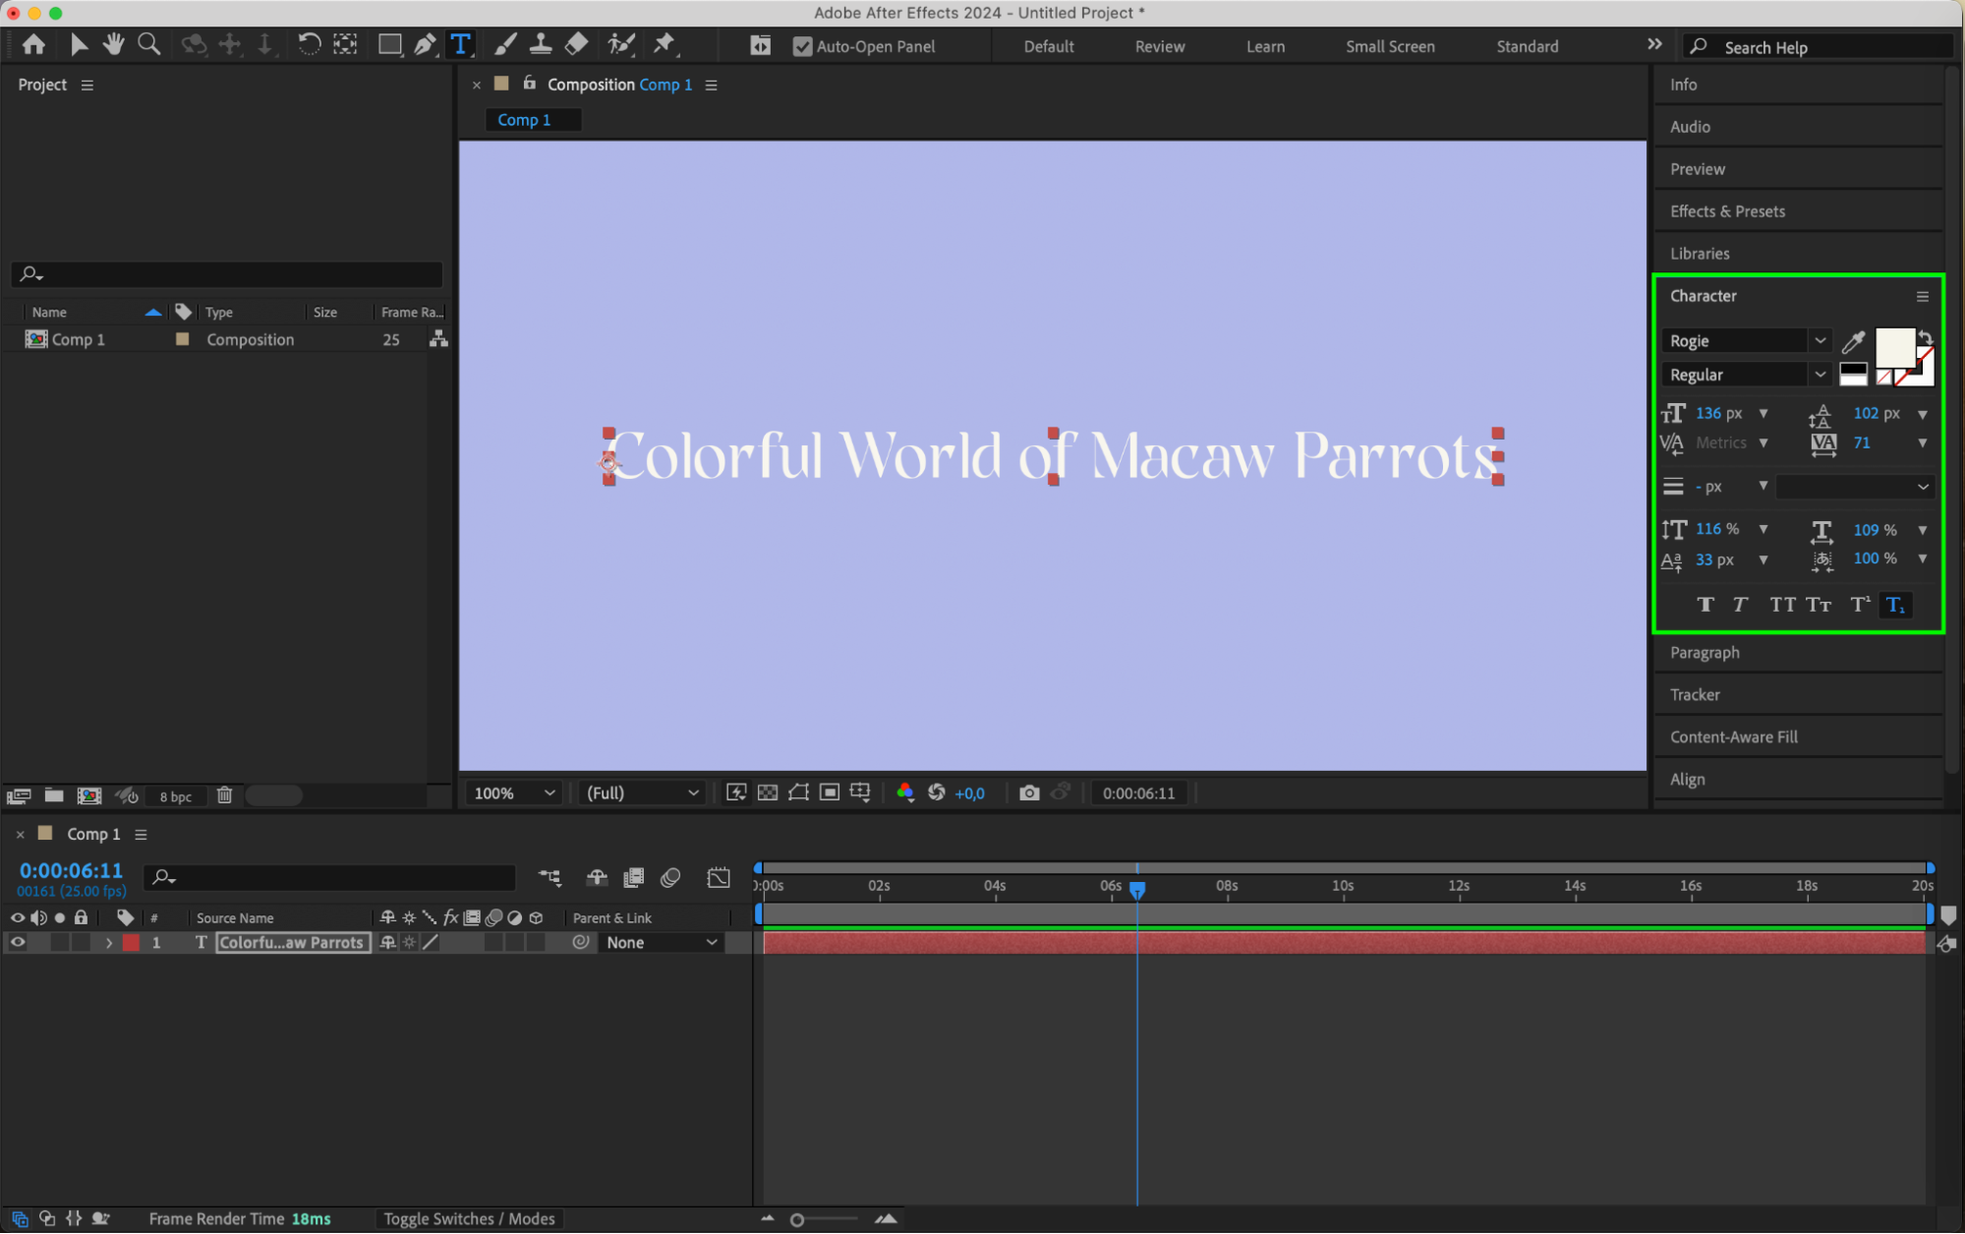The width and height of the screenshot is (1965, 1234).
Task: Click the text fill color swatch
Action: 1893,347
